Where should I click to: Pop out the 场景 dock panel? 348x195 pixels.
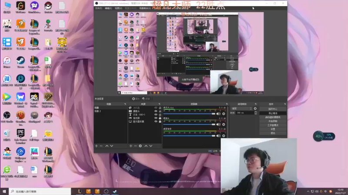click(125, 104)
